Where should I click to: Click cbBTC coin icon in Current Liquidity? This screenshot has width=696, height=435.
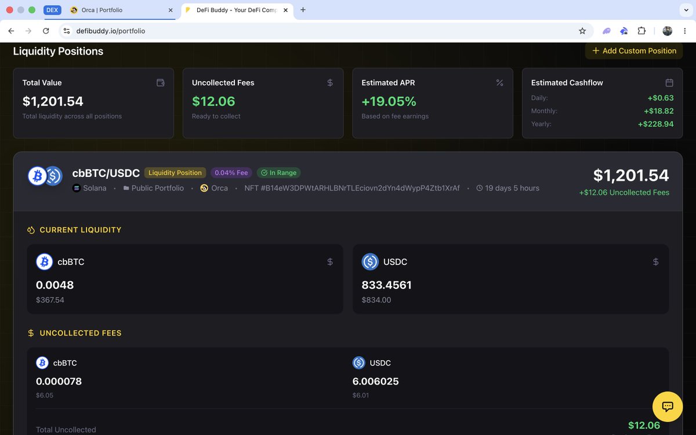[45, 262]
